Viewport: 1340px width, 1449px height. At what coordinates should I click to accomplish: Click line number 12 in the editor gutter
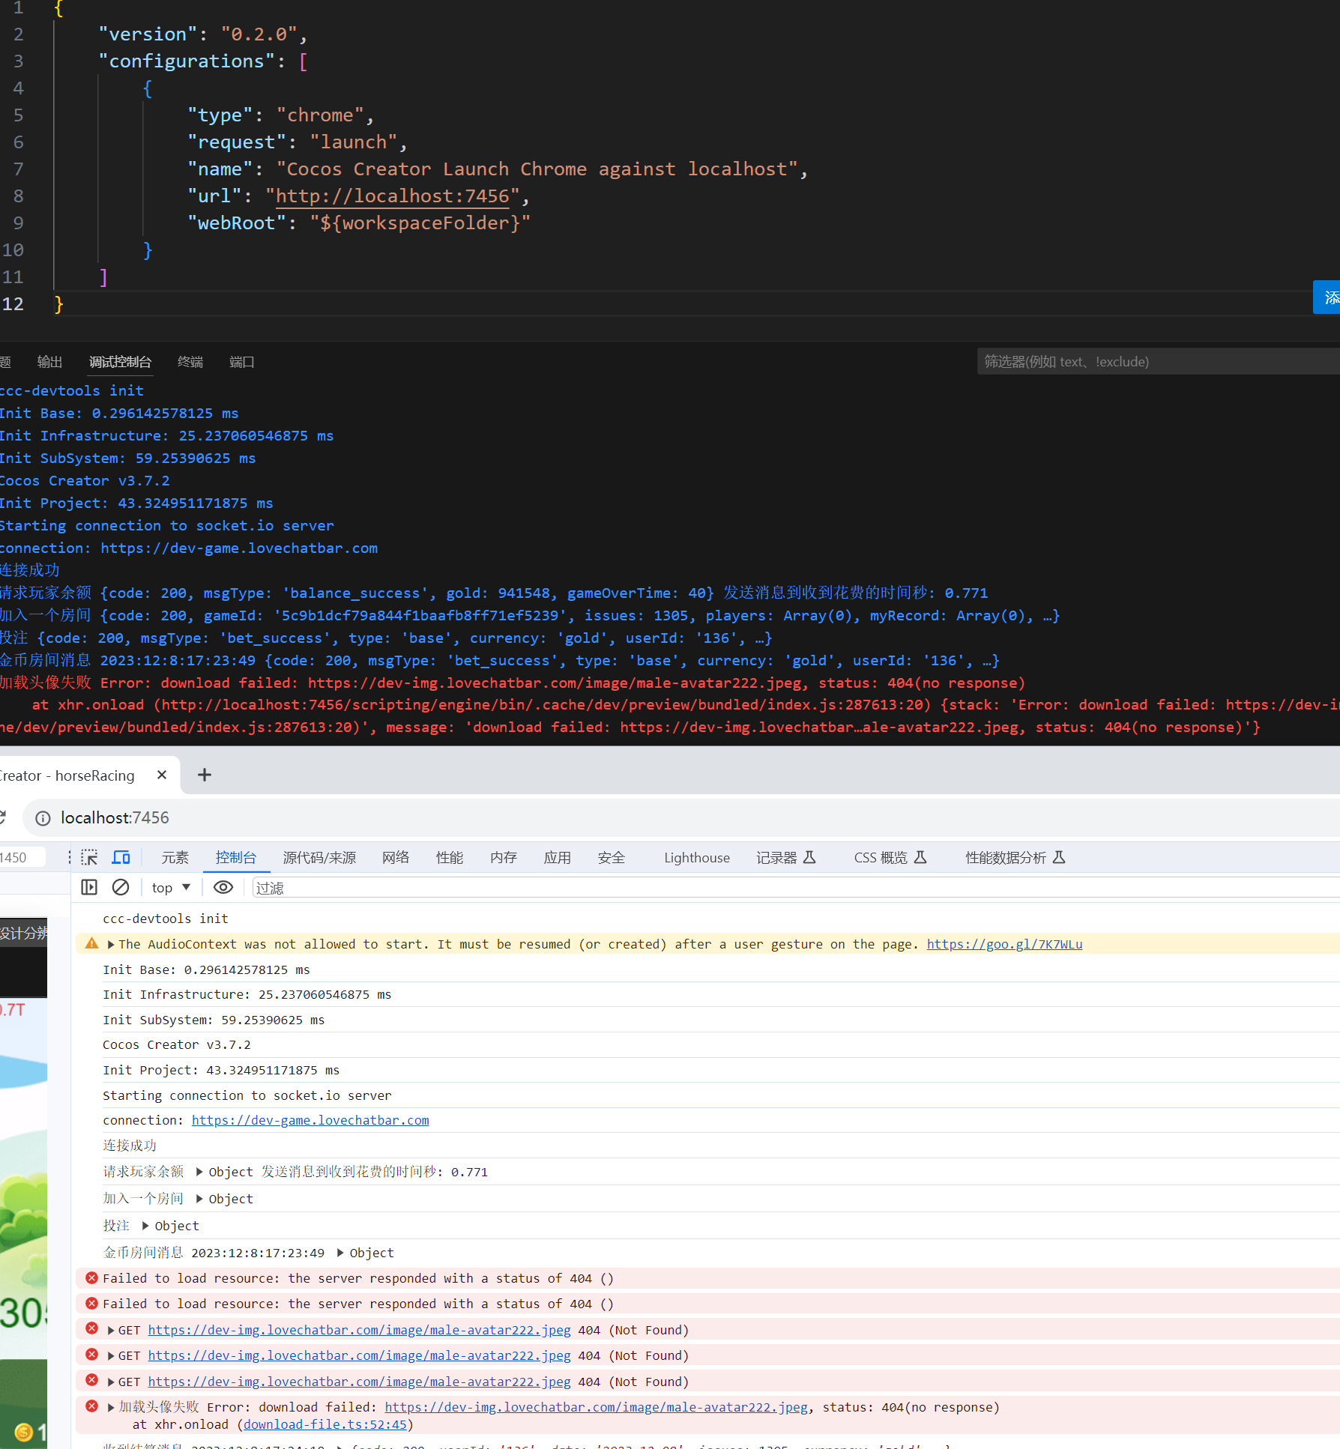[x=13, y=304]
